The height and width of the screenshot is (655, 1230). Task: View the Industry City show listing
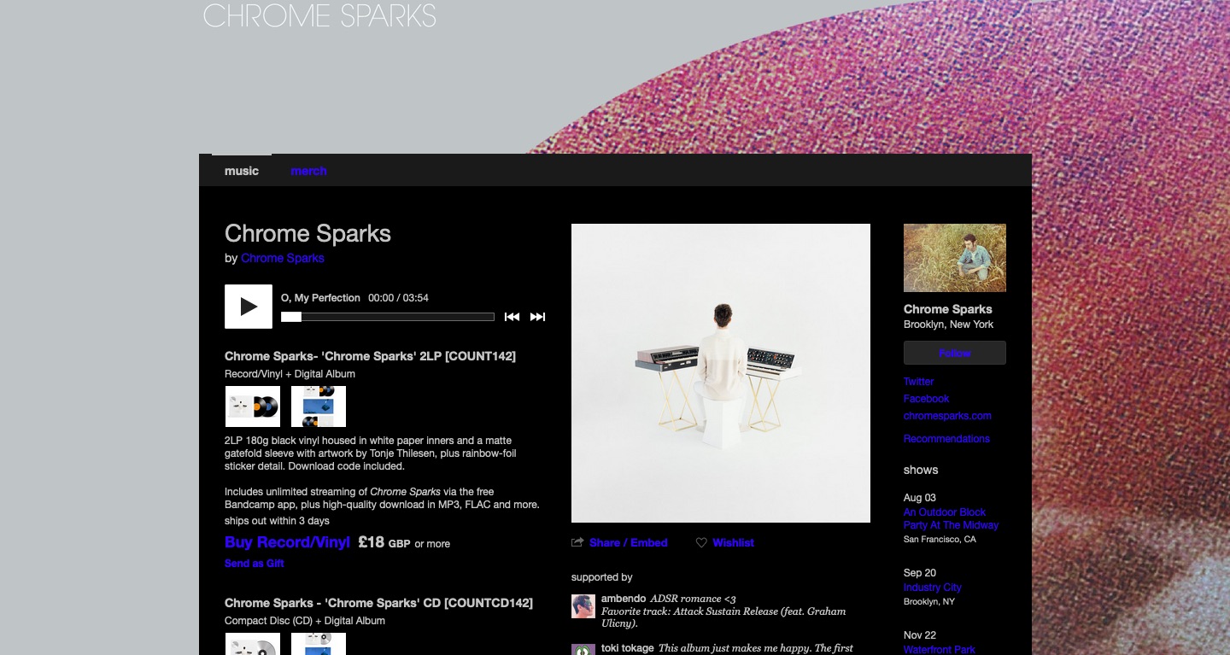point(932,587)
